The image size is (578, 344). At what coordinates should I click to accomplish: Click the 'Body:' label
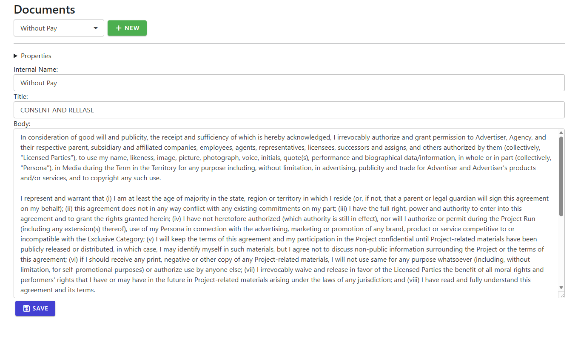click(x=22, y=124)
